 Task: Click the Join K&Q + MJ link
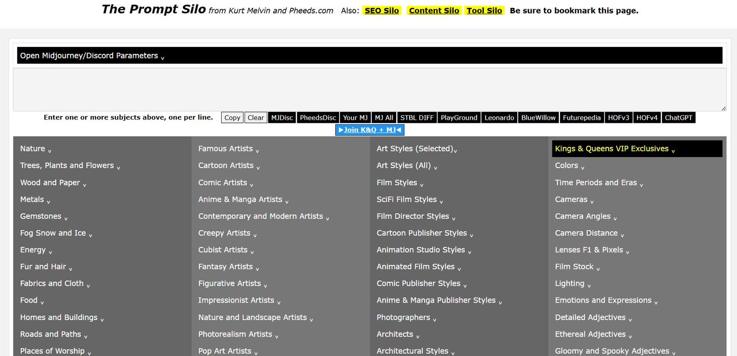click(369, 130)
